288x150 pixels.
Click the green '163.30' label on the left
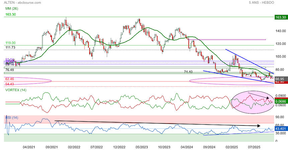click(x=10, y=14)
